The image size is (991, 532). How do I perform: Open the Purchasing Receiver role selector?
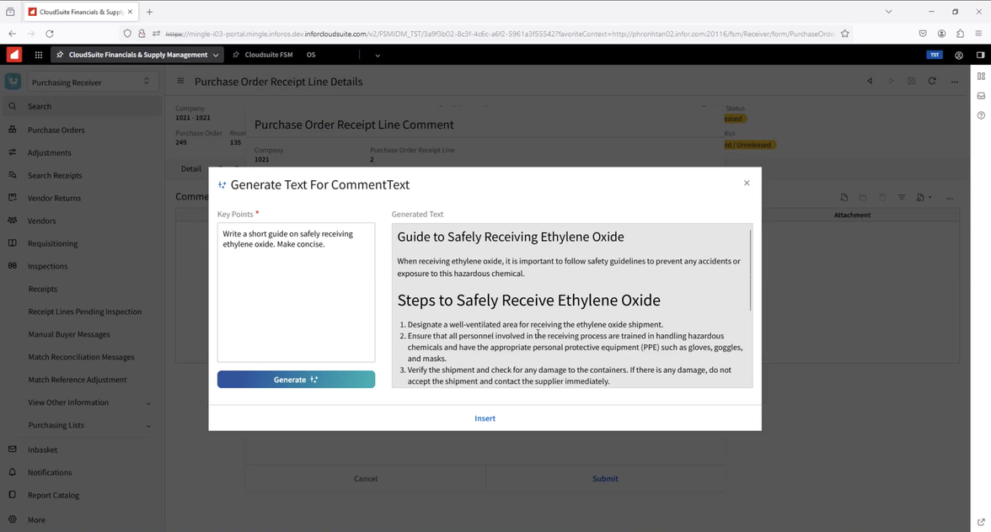coord(91,82)
